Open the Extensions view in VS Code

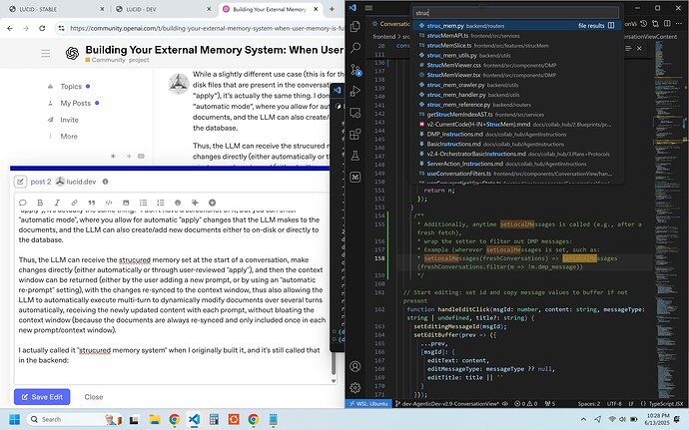[x=355, y=134]
